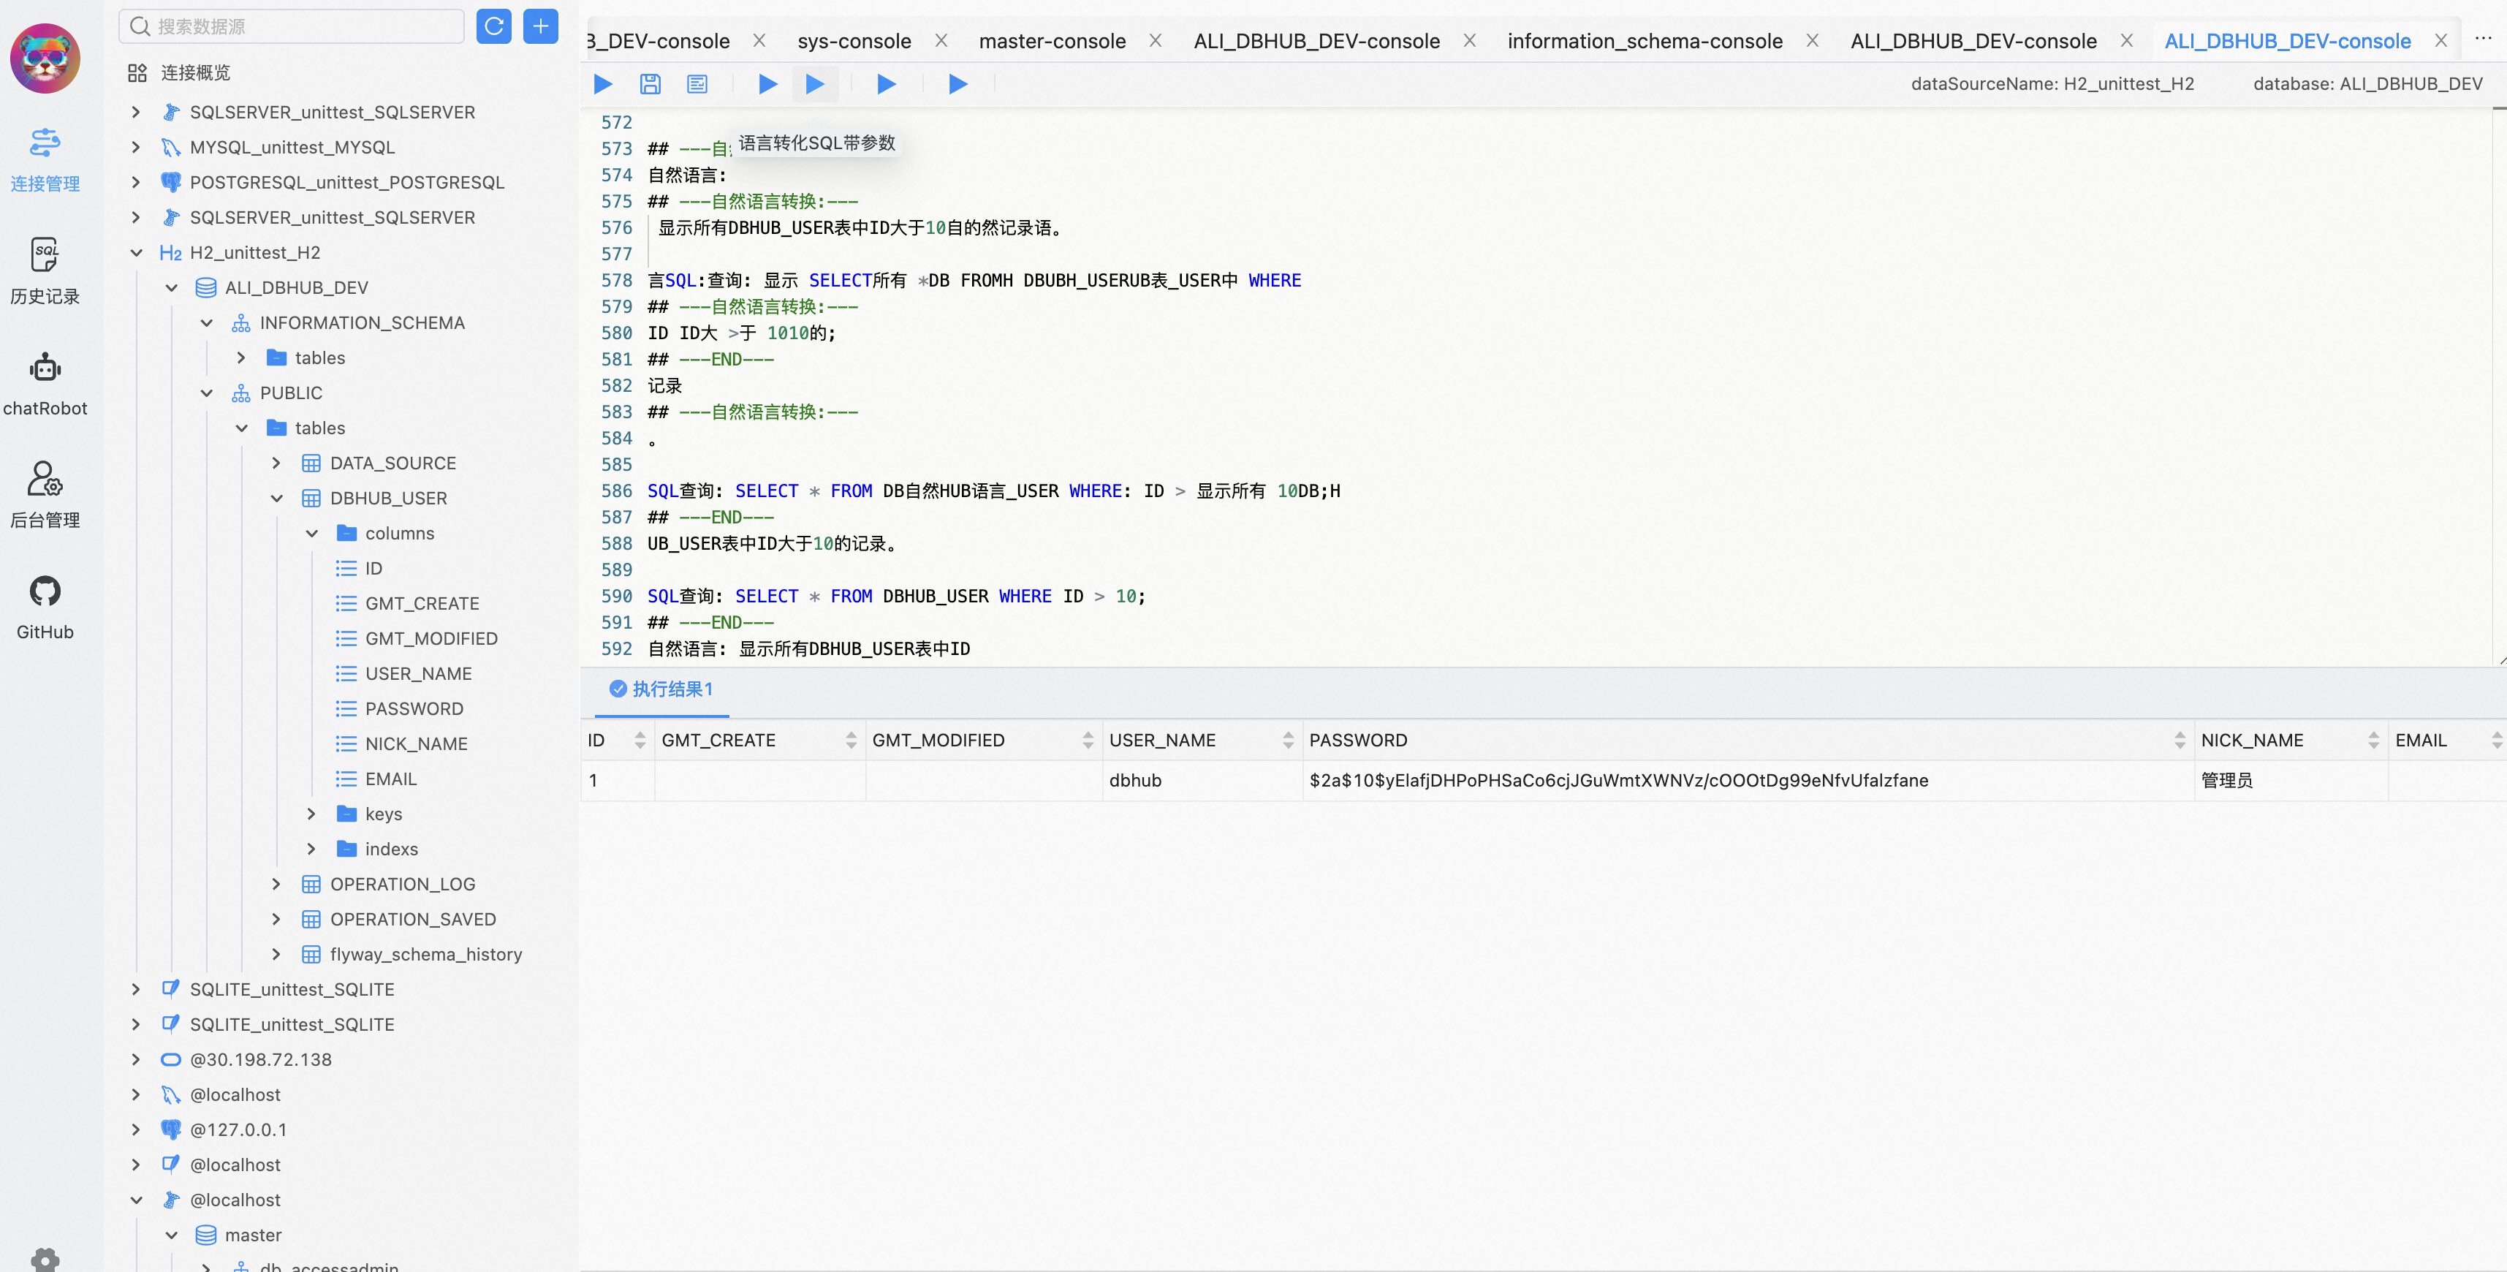The image size is (2507, 1272).
Task: Click the 搜索数据源 search field
Action: click(x=291, y=26)
